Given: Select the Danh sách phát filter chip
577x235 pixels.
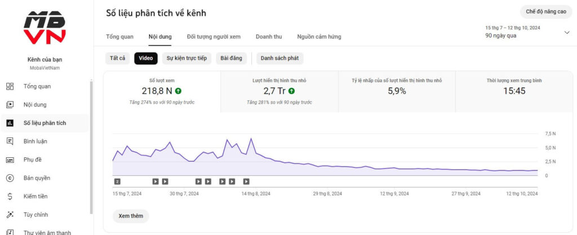Looking at the screenshot, I should coord(279,58).
